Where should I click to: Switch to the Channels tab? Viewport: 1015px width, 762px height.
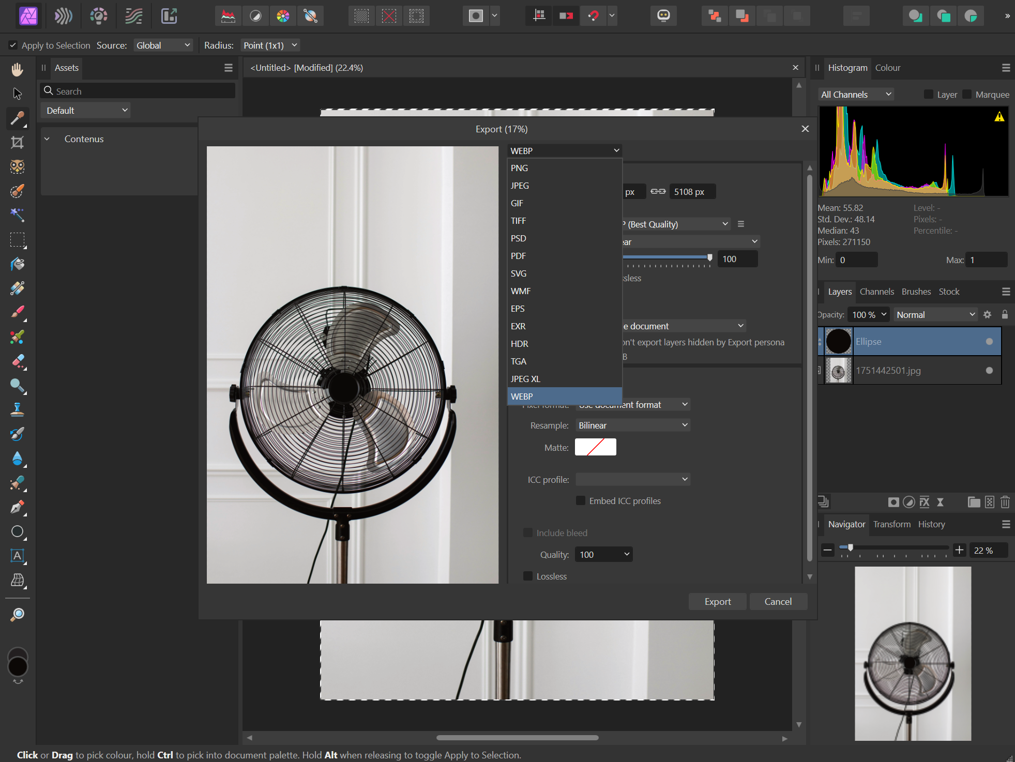[x=876, y=292]
